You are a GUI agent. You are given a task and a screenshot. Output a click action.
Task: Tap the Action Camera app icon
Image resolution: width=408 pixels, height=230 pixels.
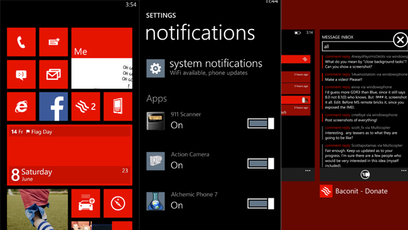pyautogui.click(x=156, y=161)
